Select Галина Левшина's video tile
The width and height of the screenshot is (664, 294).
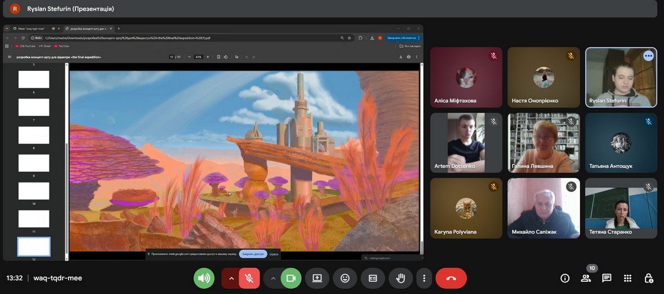click(x=544, y=142)
